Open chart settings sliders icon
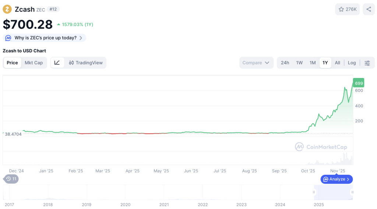Image resolution: width=377 pixels, height=209 pixels. (367, 63)
